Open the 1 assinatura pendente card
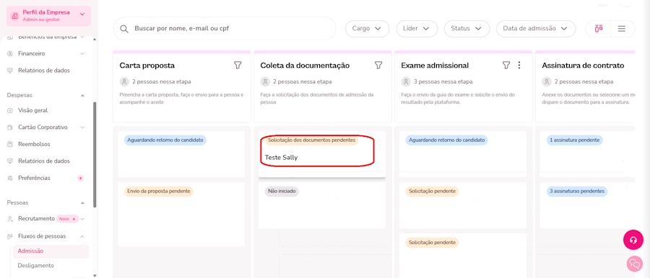 tap(587, 154)
